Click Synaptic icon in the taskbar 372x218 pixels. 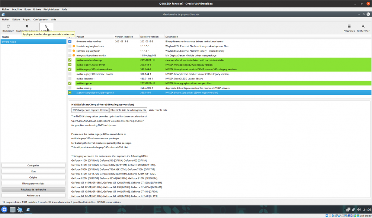tap(28, 210)
